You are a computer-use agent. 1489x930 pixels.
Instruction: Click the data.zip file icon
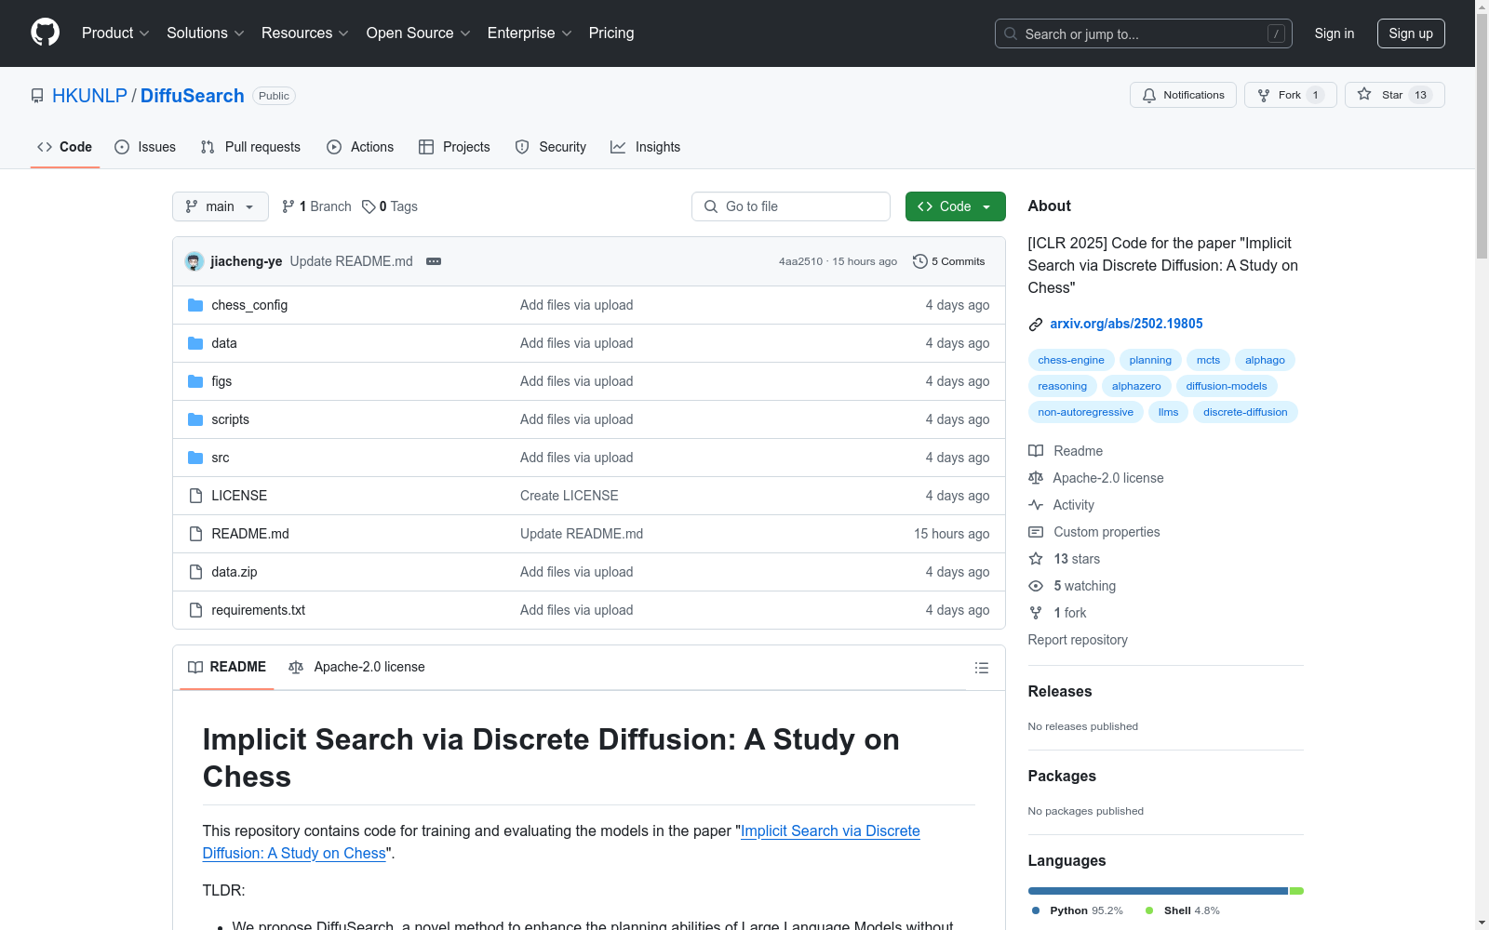pos(195,572)
